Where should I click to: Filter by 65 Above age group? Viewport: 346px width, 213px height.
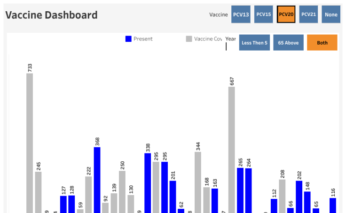288,43
